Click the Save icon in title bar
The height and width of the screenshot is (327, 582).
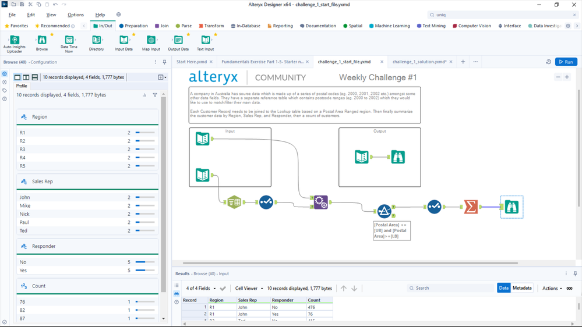click(22, 5)
